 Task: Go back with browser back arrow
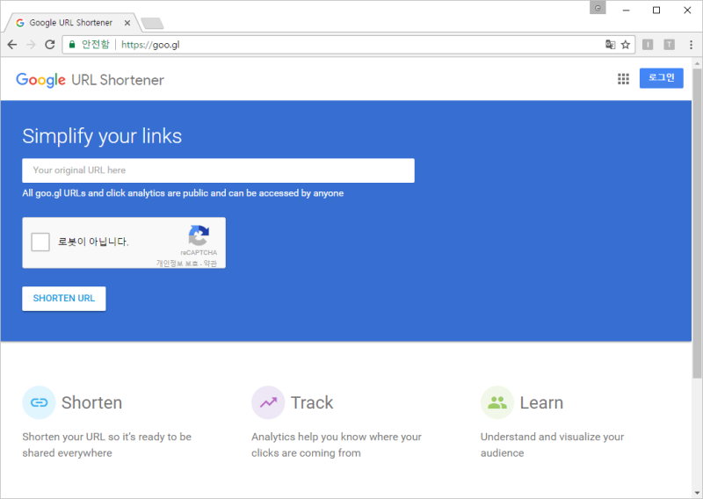(x=12, y=45)
